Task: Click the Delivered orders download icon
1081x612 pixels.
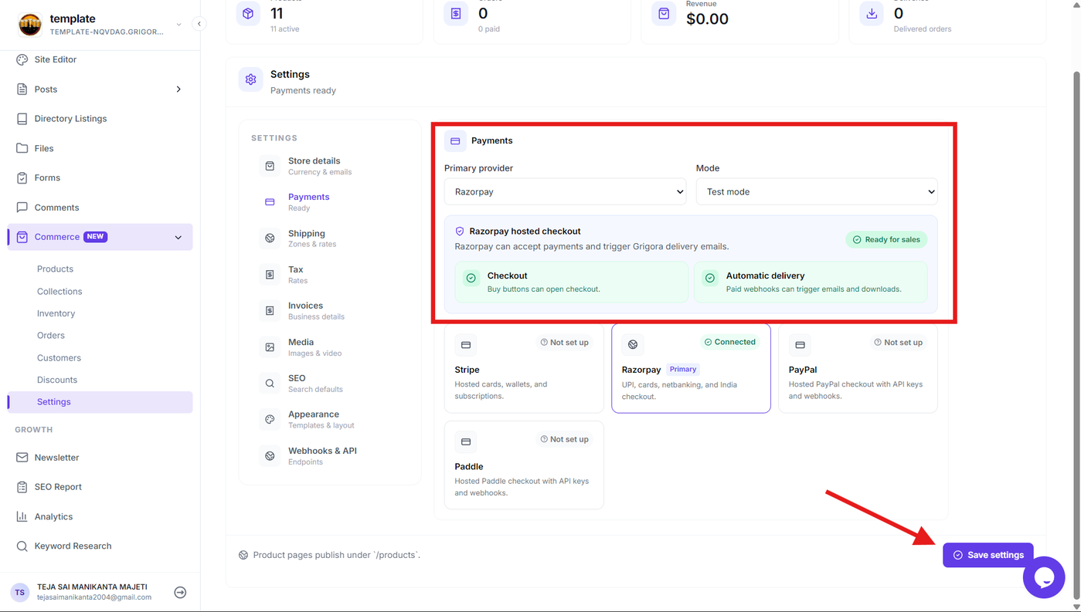Action: coord(872,14)
